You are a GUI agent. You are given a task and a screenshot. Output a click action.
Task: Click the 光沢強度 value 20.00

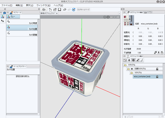(x=139, y=49)
